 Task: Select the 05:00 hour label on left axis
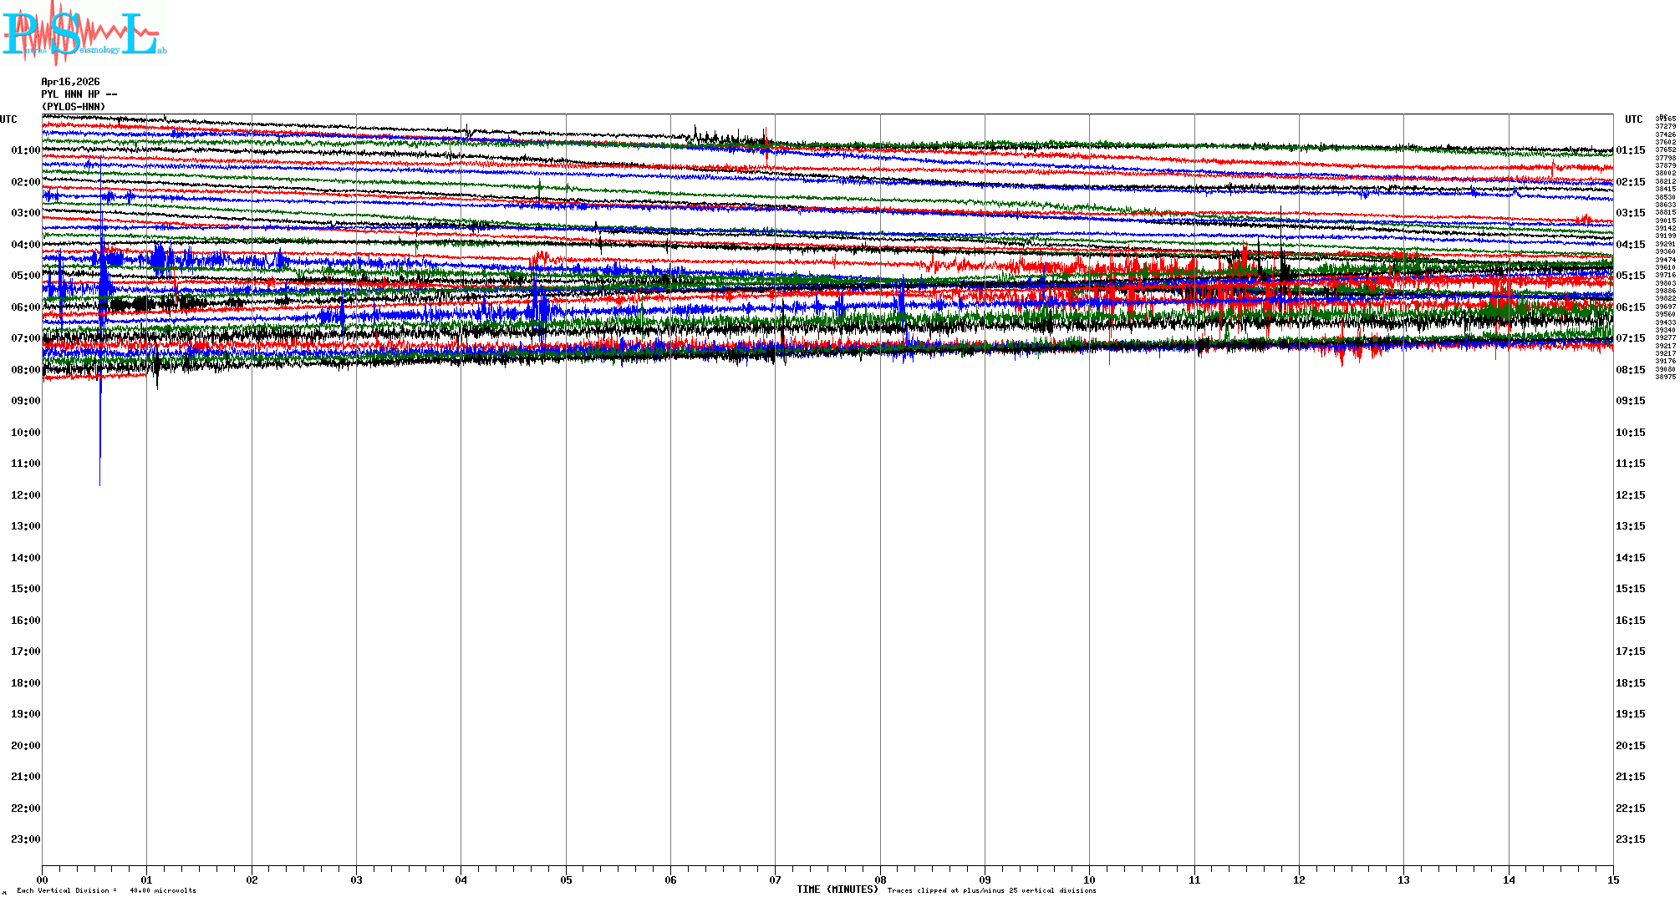[x=25, y=276]
